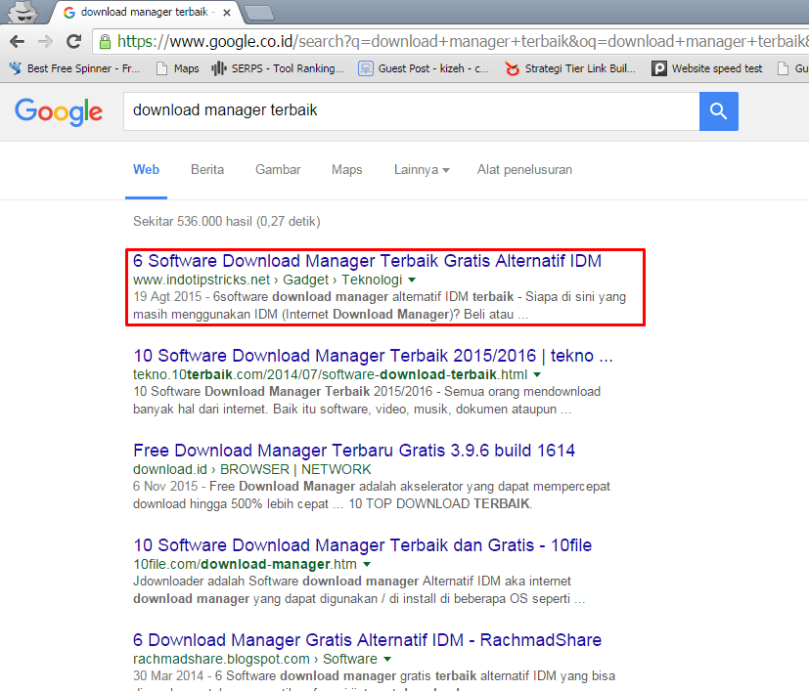This screenshot has height=691, width=809.
Task: Expand the Lainnya dropdown menu
Action: pyautogui.click(x=422, y=170)
